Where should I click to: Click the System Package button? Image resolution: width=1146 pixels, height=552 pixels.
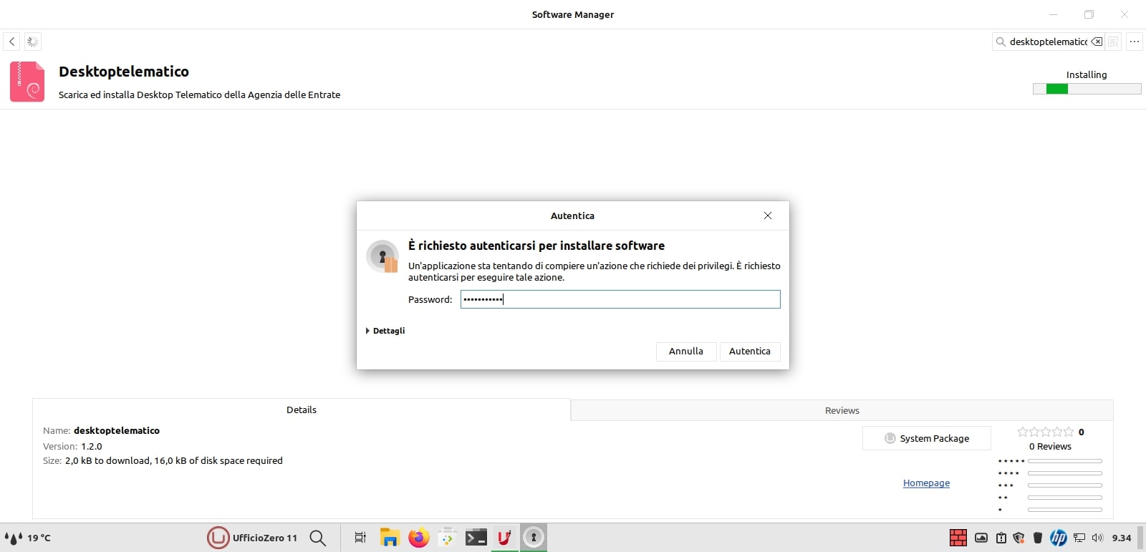(927, 438)
